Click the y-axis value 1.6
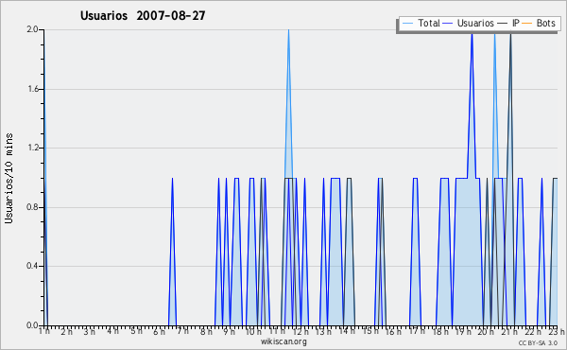The height and width of the screenshot is (350, 567). [32, 89]
